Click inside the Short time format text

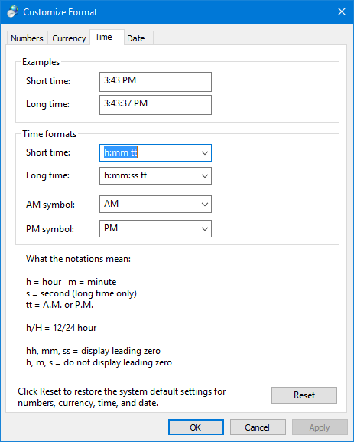point(121,152)
